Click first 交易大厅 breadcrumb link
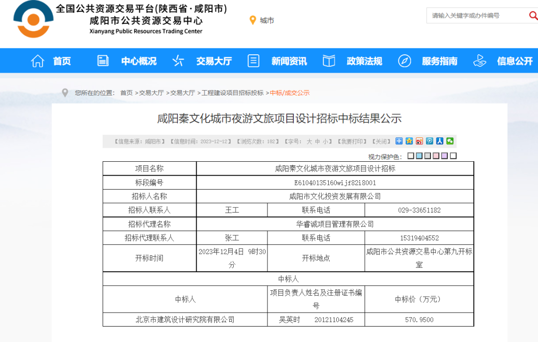Image resolution: width=538 pixels, height=342 pixels. pyautogui.click(x=151, y=93)
